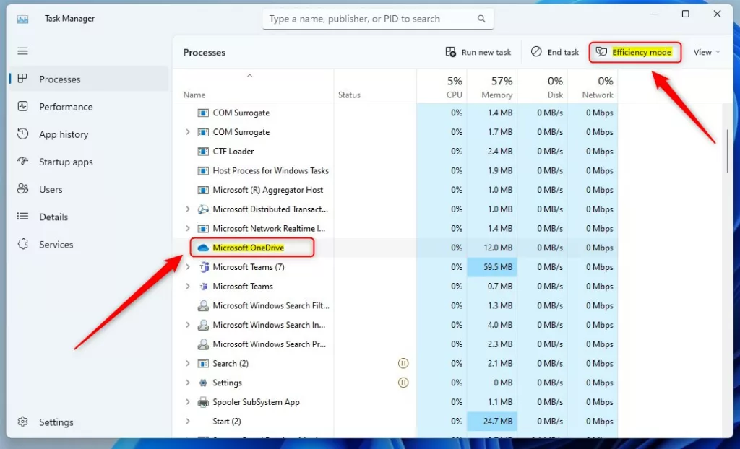Sort processes by CPU usage

(442, 86)
